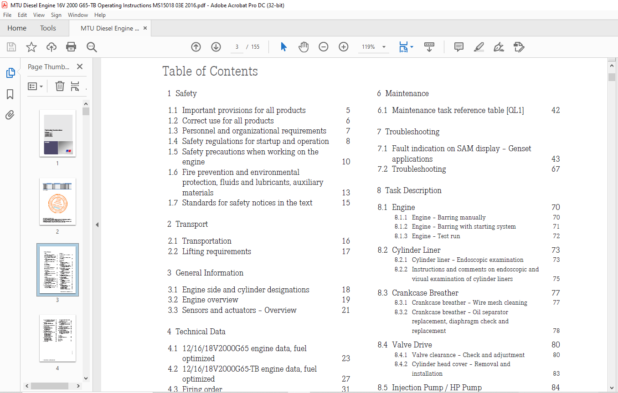Open the View menu
The height and width of the screenshot is (393, 618).
pyautogui.click(x=39, y=15)
